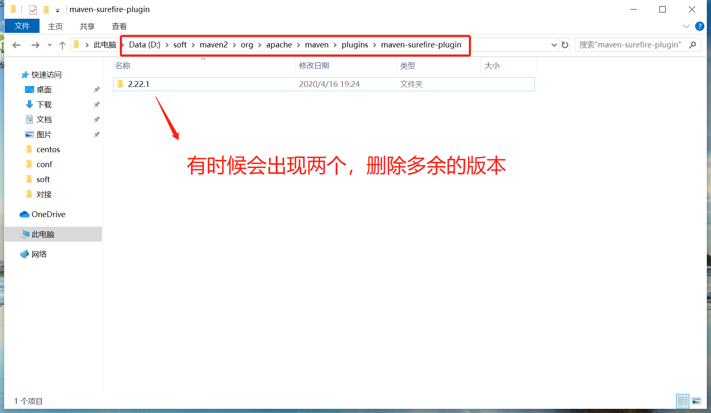Unpin 桌面 from quick access
The width and height of the screenshot is (711, 413).
tap(97, 89)
